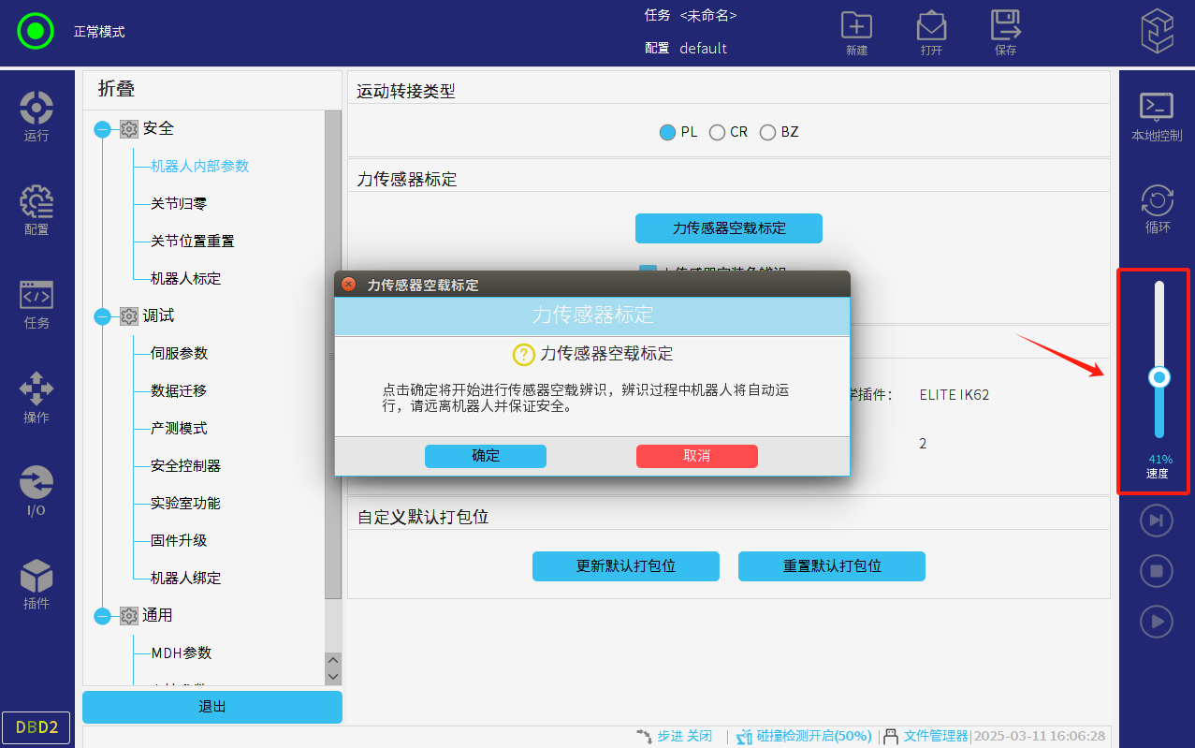
Task: Open 机器人标定 in the settings tree
Action: tap(185, 279)
